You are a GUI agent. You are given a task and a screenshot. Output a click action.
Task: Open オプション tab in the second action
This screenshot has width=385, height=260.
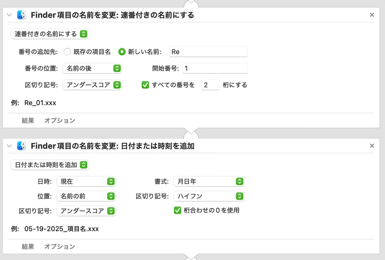[x=60, y=247]
